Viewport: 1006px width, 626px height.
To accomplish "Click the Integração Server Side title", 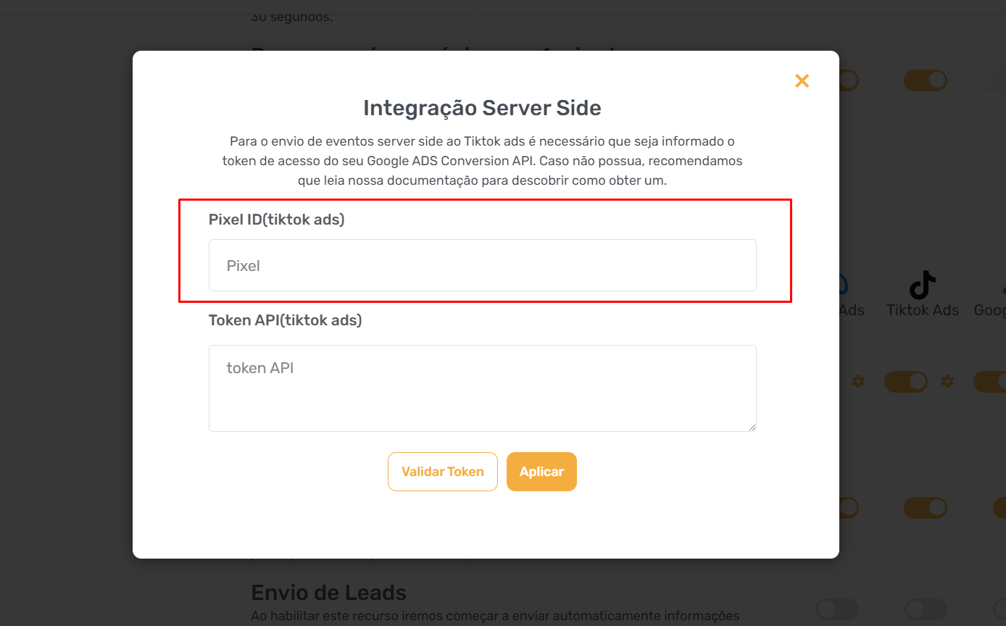I will coord(482,108).
